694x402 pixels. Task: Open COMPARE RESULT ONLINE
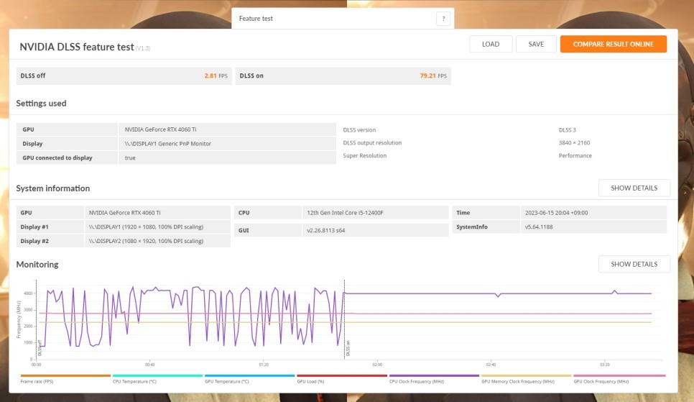coord(613,44)
